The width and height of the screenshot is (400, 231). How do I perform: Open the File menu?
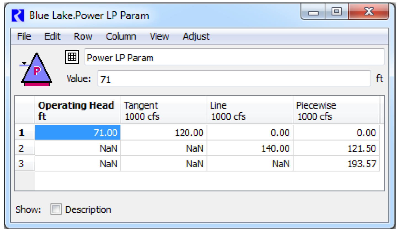tap(24, 36)
